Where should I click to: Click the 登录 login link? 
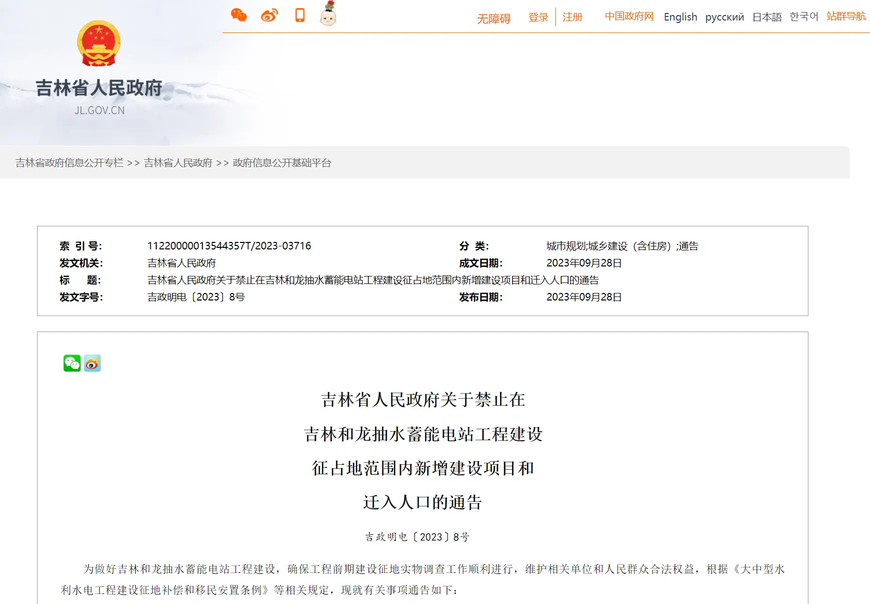tap(538, 18)
